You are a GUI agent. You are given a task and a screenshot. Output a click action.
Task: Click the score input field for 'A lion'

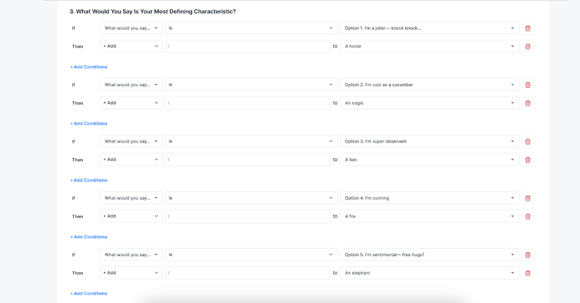pos(248,160)
